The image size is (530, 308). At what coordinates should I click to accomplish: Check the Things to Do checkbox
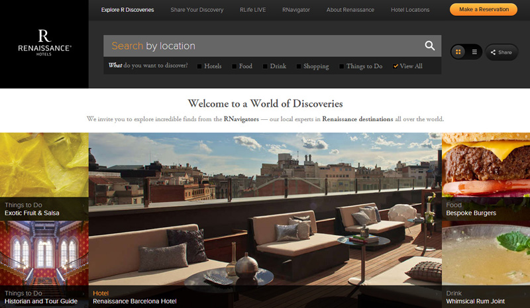pos(341,66)
